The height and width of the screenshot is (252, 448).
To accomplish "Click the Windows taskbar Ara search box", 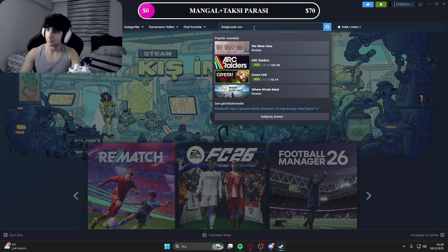I will 199,246.
